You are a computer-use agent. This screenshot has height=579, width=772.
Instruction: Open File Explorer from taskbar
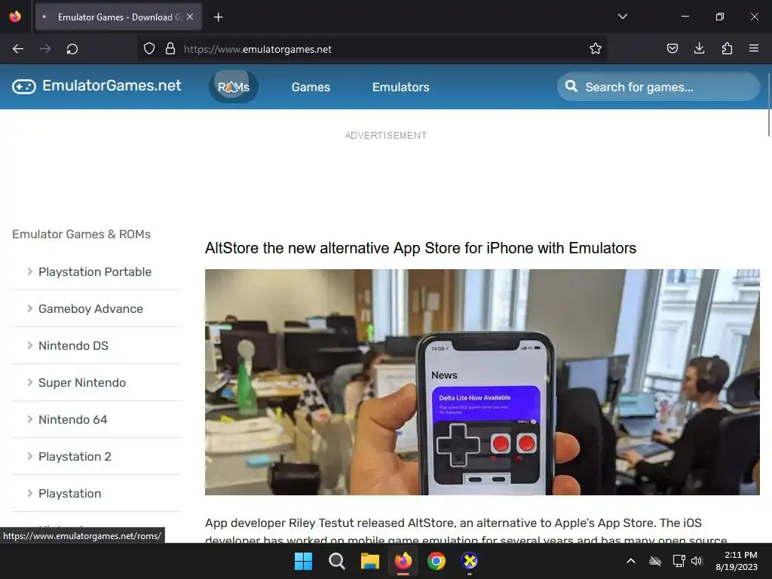pos(369,561)
